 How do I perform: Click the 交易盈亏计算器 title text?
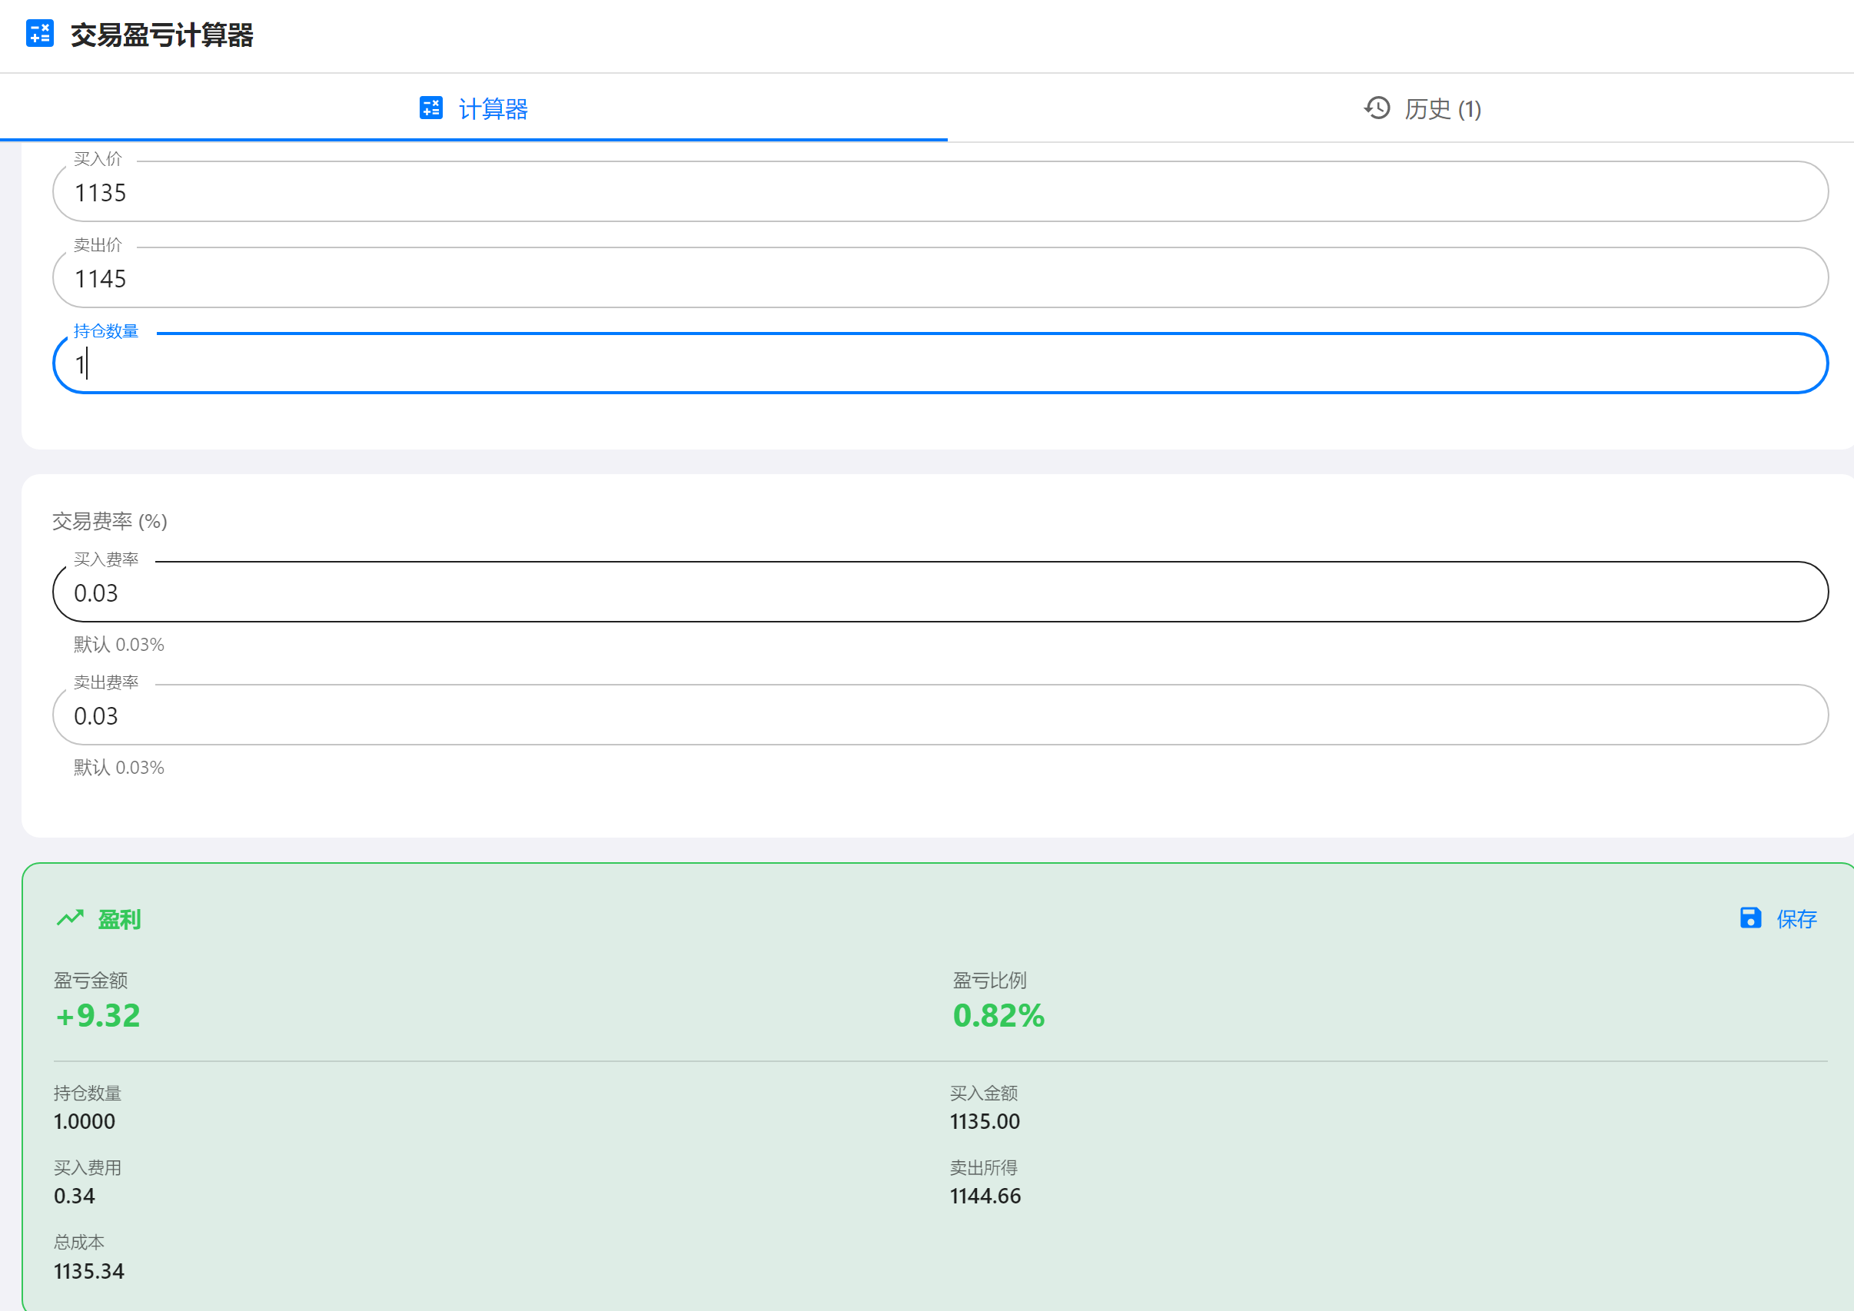[x=161, y=35]
